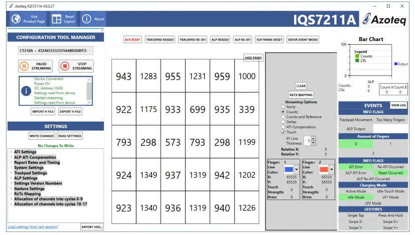Select ATI Compensation streaming option
This screenshot has height=235, width=415.
coord(283,127)
